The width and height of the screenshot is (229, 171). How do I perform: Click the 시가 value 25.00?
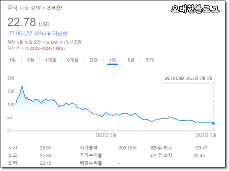click(45, 148)
